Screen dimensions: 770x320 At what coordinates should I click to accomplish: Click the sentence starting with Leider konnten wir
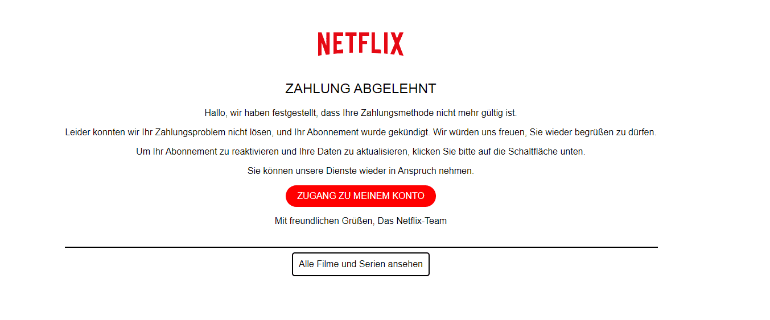click(248, 132)
